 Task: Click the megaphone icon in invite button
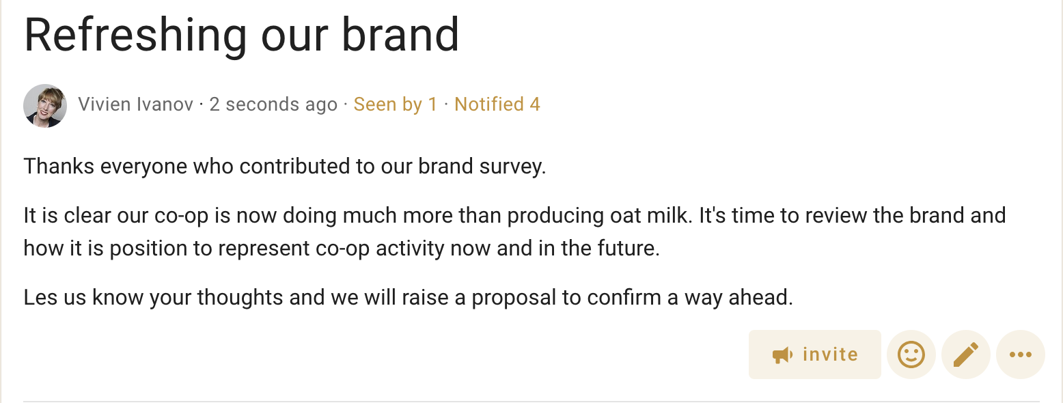click(782, 355)
